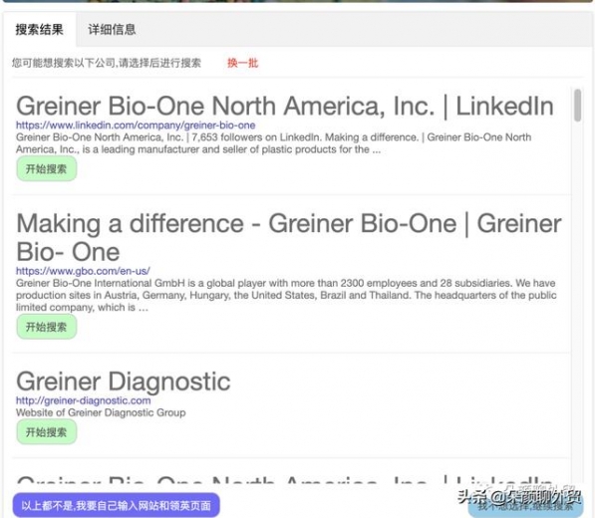The height and width of the screenshot is (518, 595).
Task: Open the Making a difference - Greiner Bio-One title
Action: point(288,237)
